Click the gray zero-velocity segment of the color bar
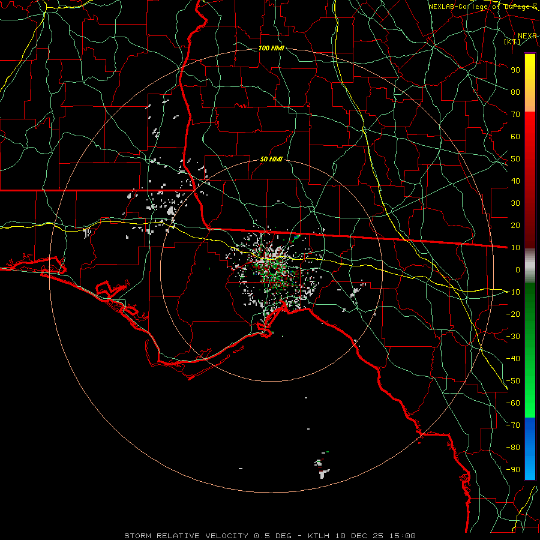The height and width of the screenshot is (540, 540). tap(530, 266)
